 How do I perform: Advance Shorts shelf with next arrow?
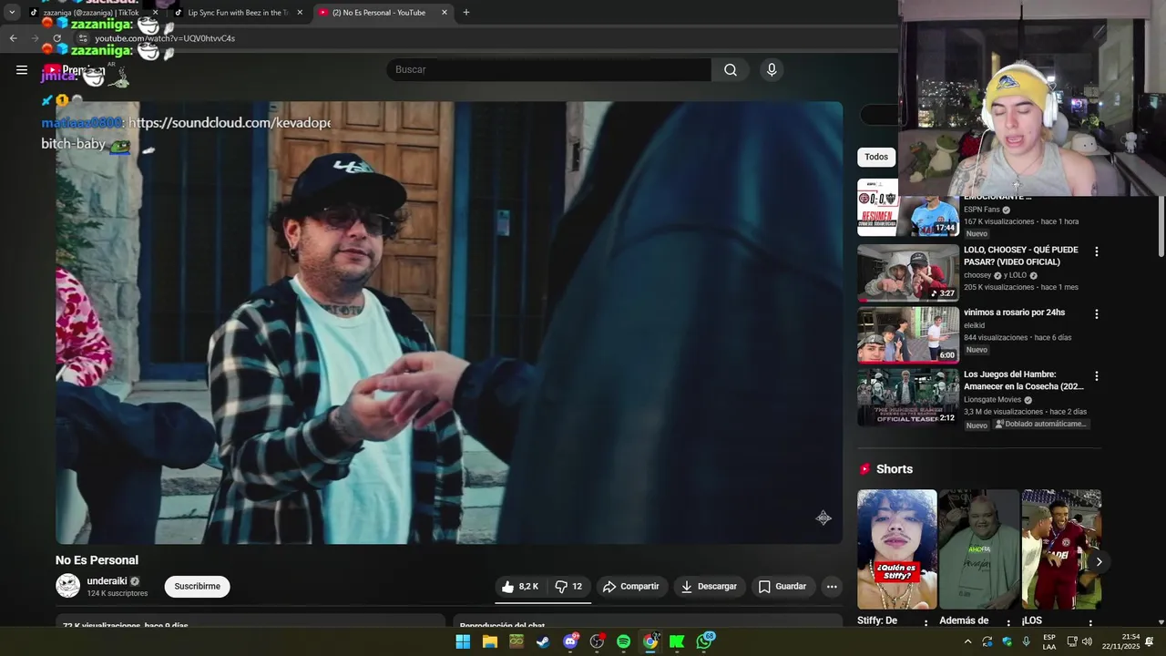click(1099, 562)
